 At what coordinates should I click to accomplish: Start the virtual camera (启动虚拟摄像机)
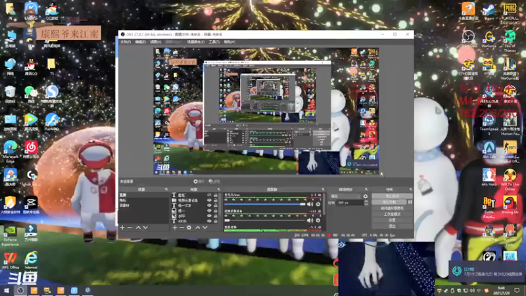pyautogui.click(x=392, y=208)
